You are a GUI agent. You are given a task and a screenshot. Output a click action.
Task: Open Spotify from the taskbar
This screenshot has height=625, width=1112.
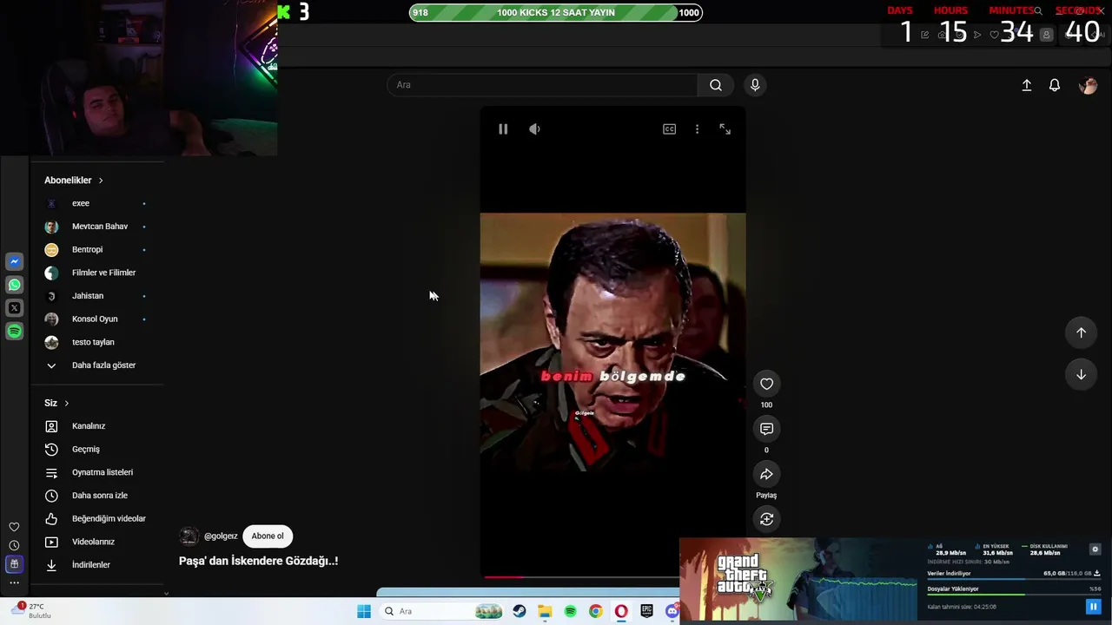(570, 611)
